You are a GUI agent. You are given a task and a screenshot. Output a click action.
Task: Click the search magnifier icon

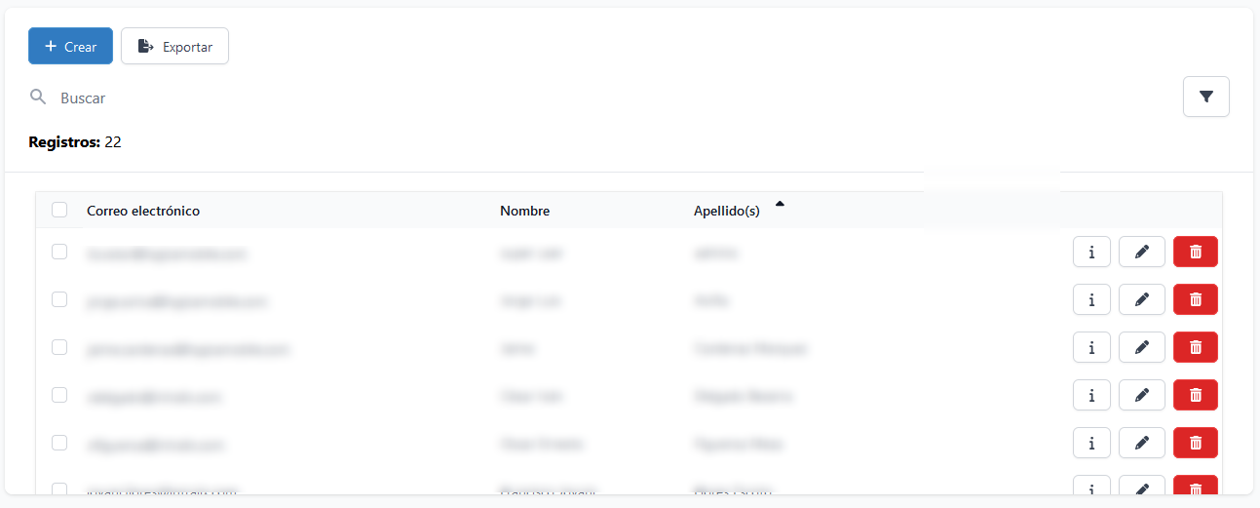(38, 98)
